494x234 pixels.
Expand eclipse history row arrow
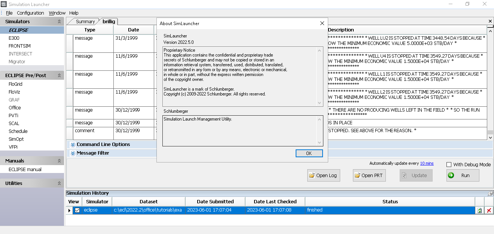coord(69,210)
